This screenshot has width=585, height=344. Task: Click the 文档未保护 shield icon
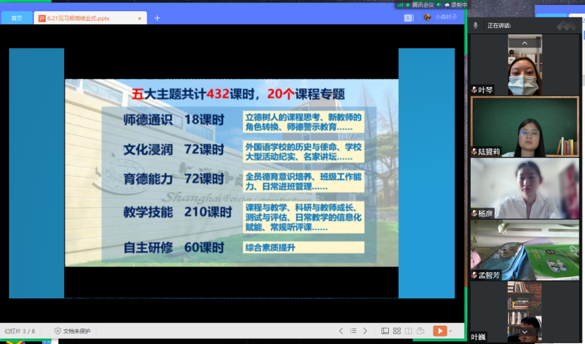point(58,331)
